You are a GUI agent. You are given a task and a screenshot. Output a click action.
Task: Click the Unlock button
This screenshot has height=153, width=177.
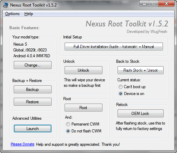pos(84,70)
